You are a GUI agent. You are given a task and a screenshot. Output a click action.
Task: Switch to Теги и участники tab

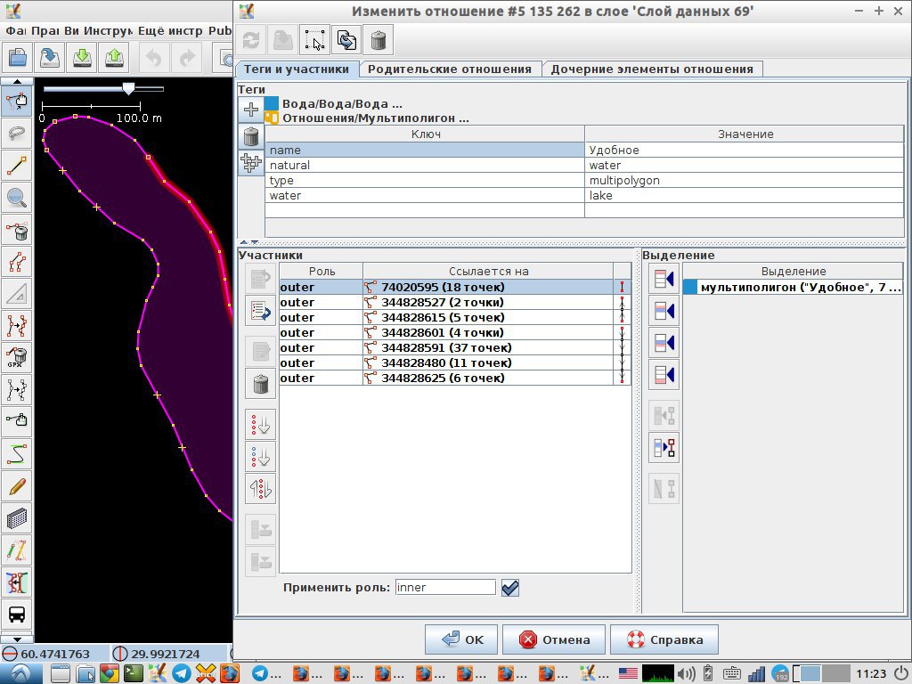pyautogui.click(x=297, y=69)
